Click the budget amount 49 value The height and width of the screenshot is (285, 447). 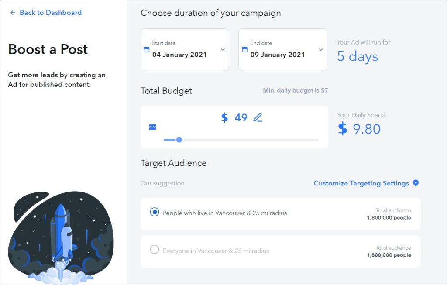click(241, 117)
